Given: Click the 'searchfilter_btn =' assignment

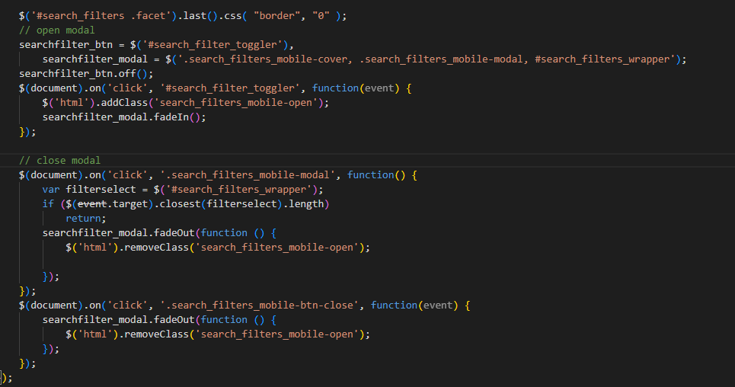Looking at the screenshot, I should click(72, 44).
